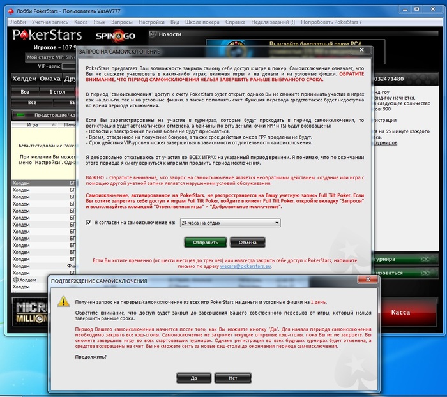Click the Новости panel header icon
The width and height of the screenshot is (447, 397).
[153, 34]
